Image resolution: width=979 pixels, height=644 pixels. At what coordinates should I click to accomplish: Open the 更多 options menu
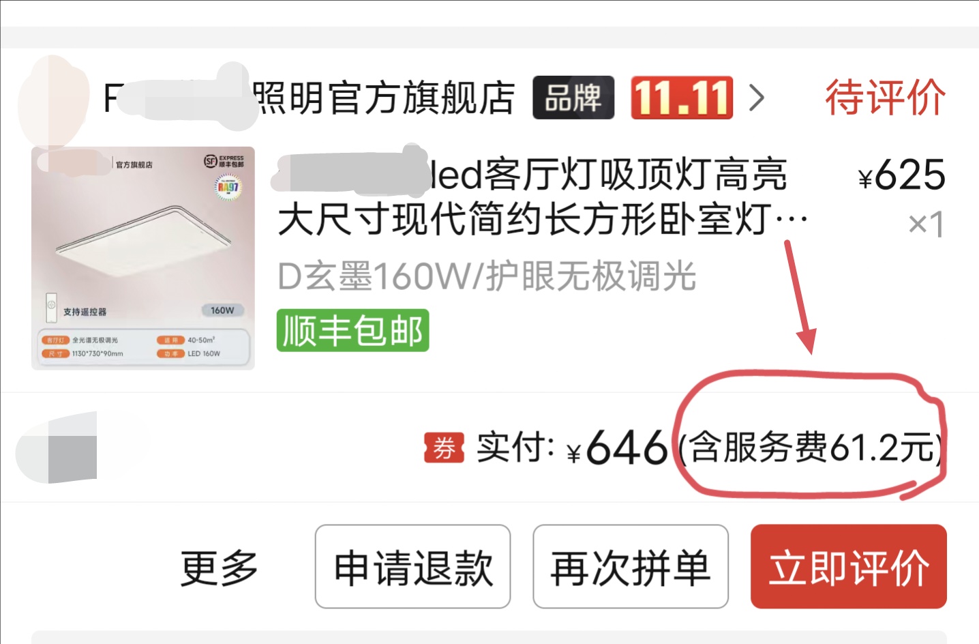219,567
